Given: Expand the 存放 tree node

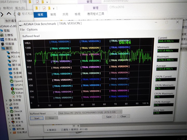Looking at the screenshot, I should point(7,104).
